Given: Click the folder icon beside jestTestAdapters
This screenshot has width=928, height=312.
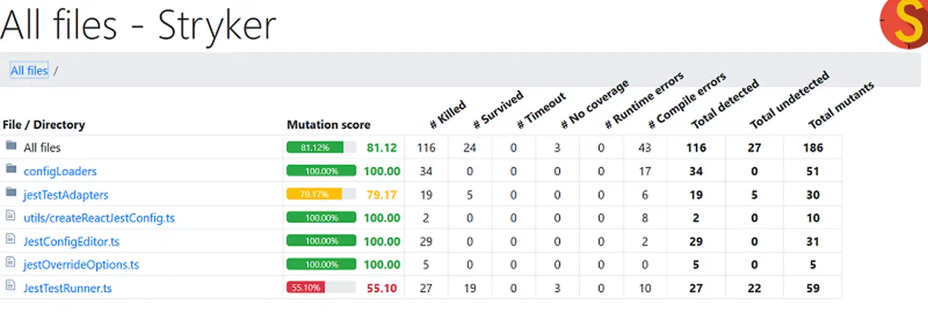Looking at the screenshot, I should [10, 193].
